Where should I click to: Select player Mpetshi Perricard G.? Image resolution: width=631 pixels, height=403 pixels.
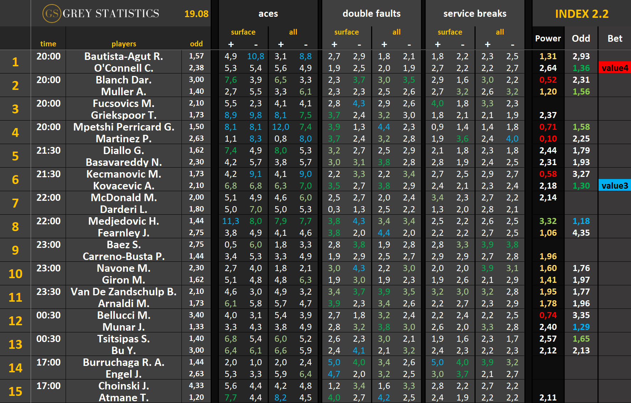point(124,127)
